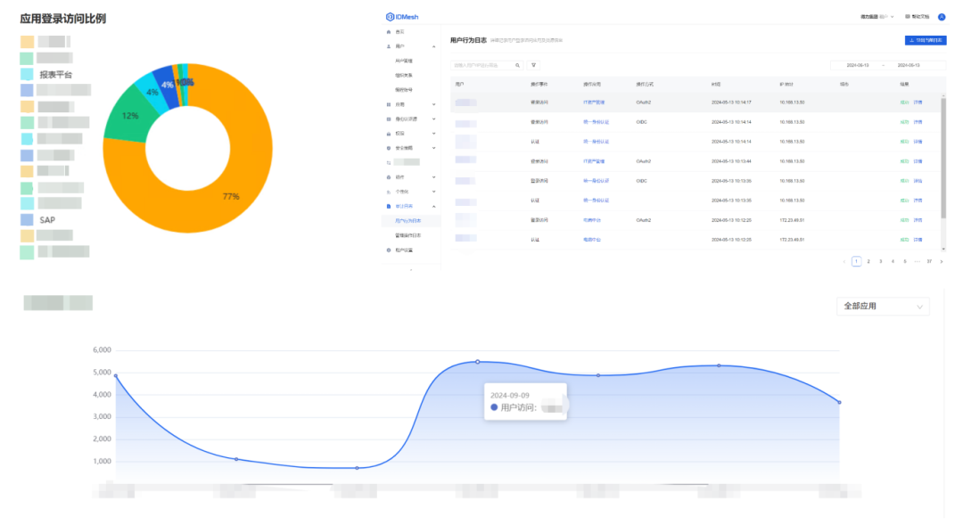Expand the tenant switcher dropdown in header
The height and width of the screenshot is (525, 963).
[877, 17]
